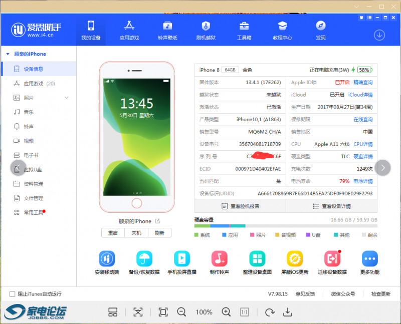Open 教程中心 tab
Viewport: 401px width, 324px height.
point(282,31)
